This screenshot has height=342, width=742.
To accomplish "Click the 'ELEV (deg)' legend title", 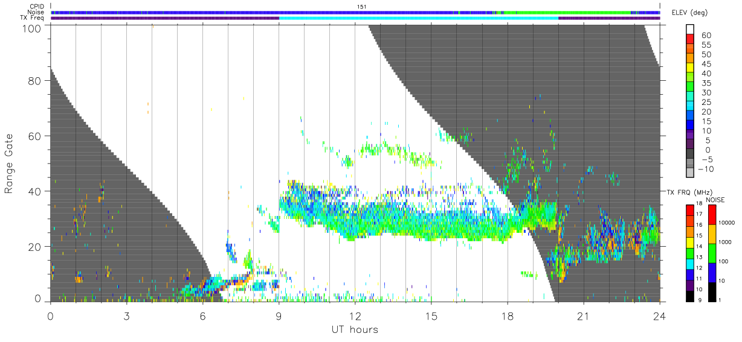I will pos(689,12).
